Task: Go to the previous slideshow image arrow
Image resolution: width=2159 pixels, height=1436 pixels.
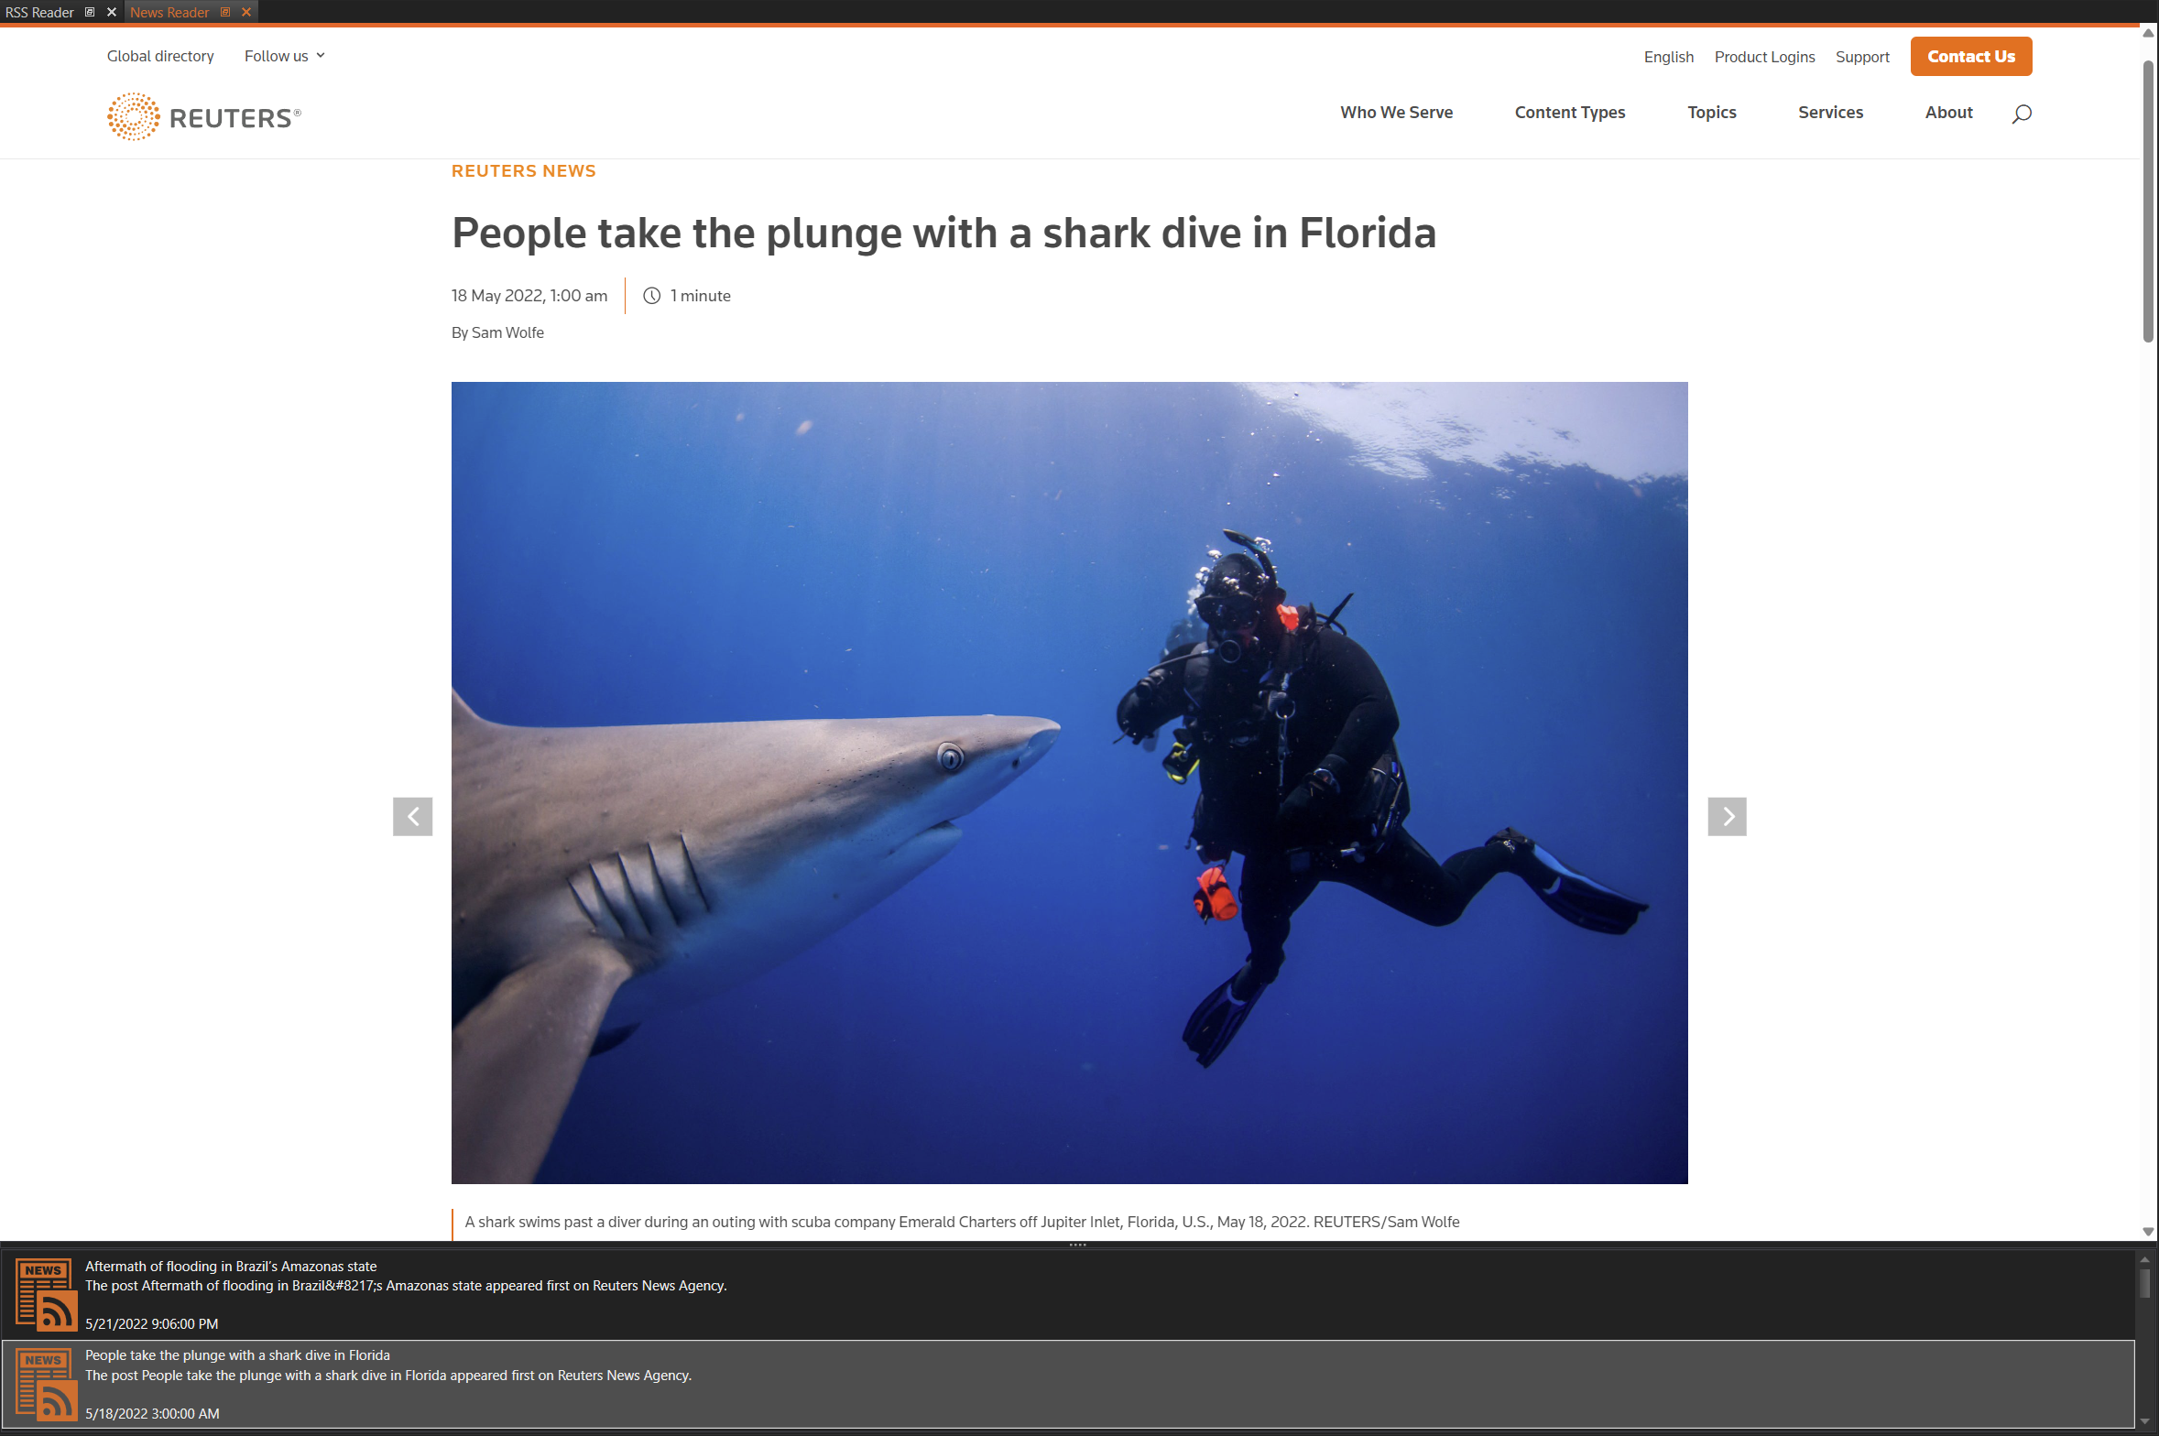Action: [x=412, y=816]
